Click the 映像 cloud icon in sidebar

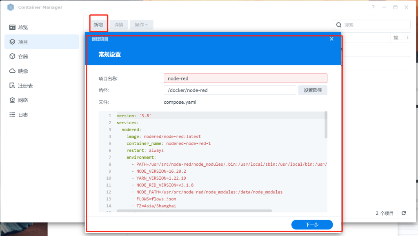(x=12, y=71)
